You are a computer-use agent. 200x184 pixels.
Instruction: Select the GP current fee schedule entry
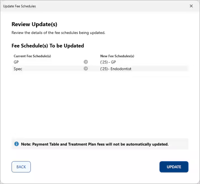click(x=16, y=62)
